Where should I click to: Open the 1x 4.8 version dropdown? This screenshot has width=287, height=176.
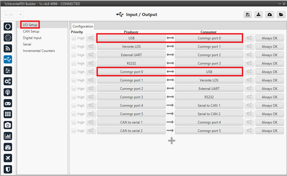[13, 15]
